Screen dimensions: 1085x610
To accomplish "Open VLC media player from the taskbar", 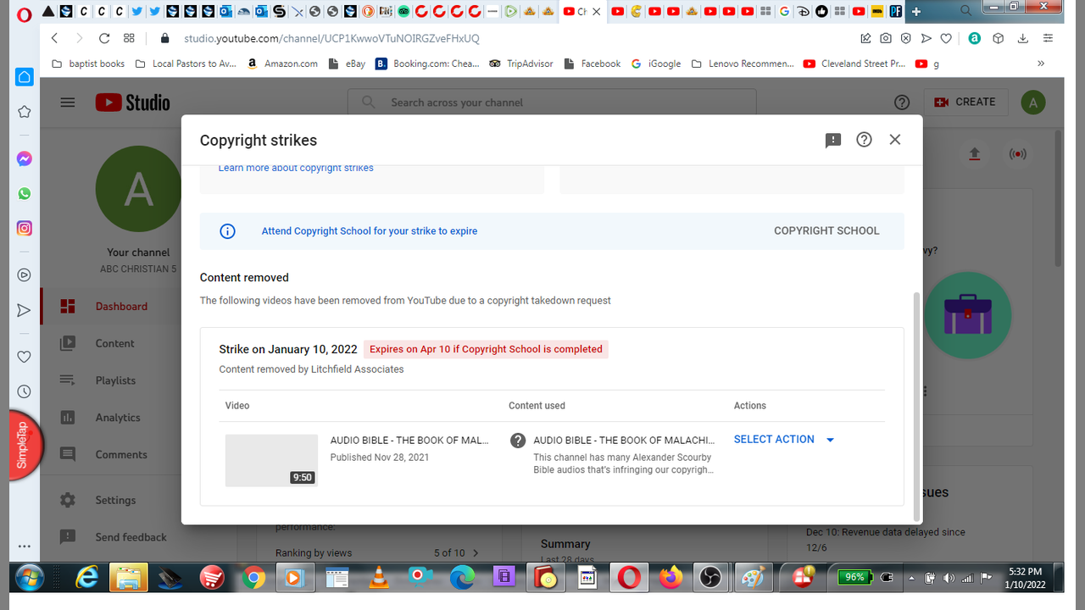I will (381, 578).
